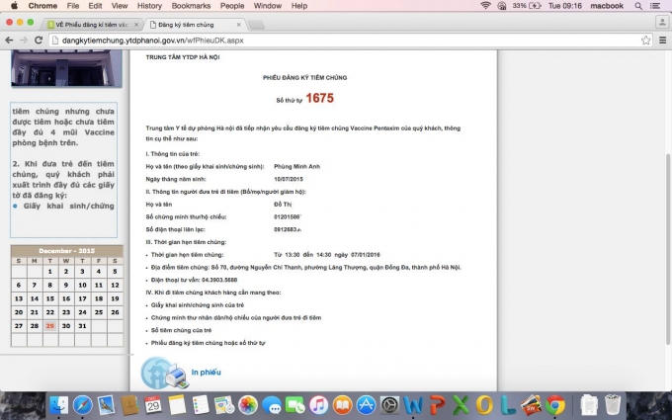Select December 29 in the calendar
672x420 pixels.
point(49,324)
